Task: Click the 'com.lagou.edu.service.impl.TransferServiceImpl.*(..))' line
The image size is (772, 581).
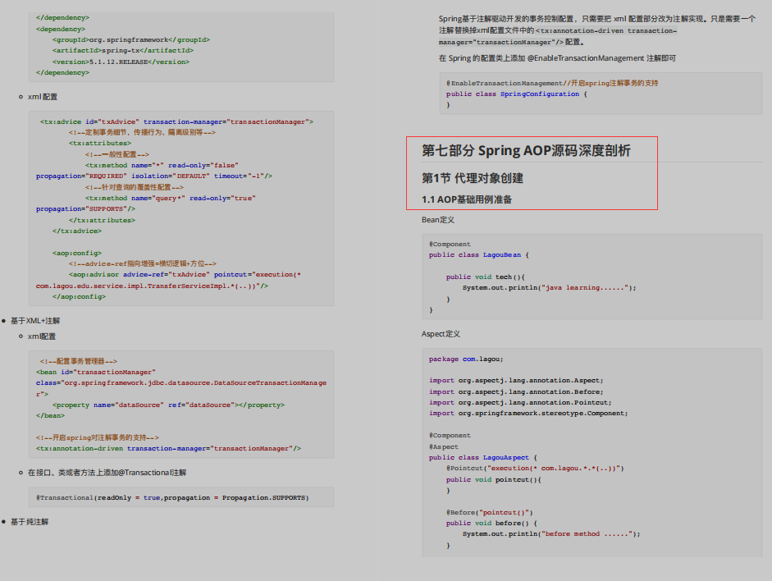Action: [x=152, y=286]
